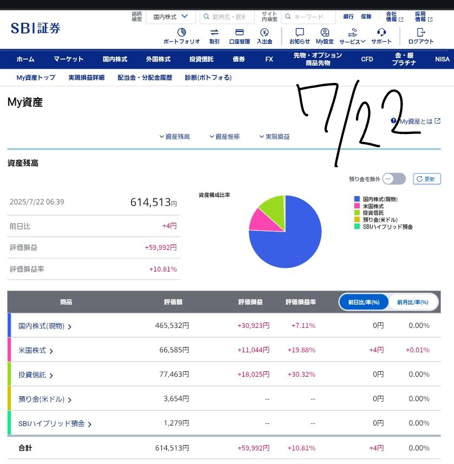Focus the キーワード site search field

point(308,17)
